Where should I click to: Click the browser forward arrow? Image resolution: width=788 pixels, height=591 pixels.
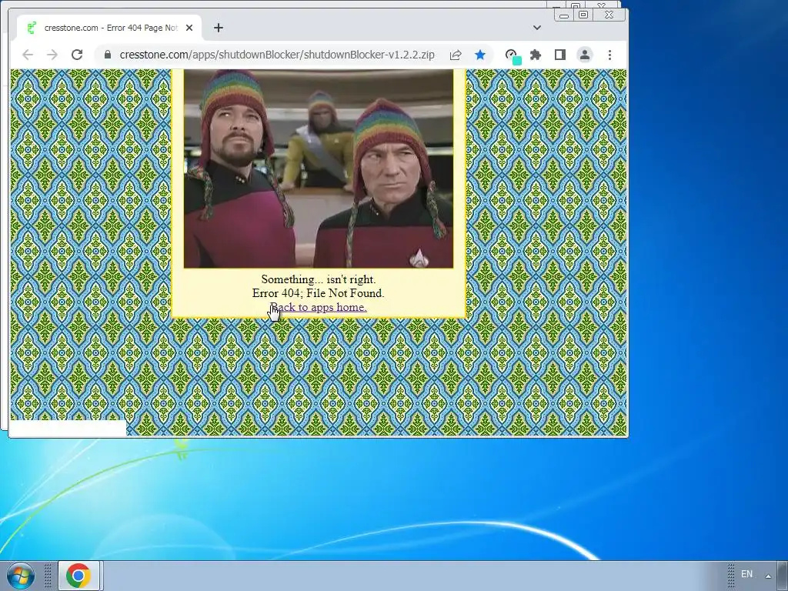tap(52, 55)
